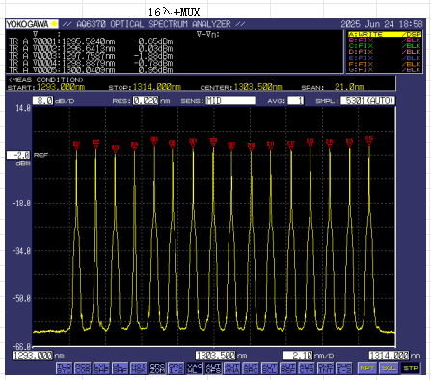Viewport: 431px width, 380px height.
Task: Click the AUT ANA status icon
Action: pyautogui.click(x=232, y=368)
